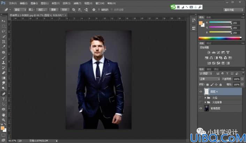Show the 火焰 group visibility box
The image size is (246, 143).
[x=201, y=98]
